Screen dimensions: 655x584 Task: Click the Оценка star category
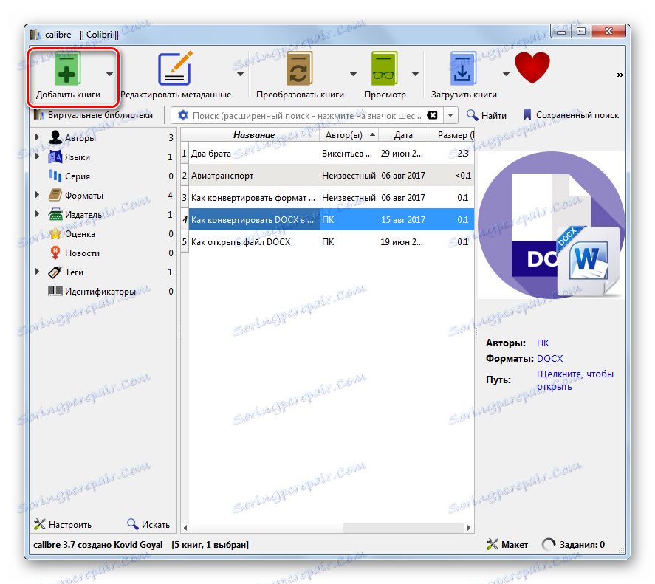[80, 234]
